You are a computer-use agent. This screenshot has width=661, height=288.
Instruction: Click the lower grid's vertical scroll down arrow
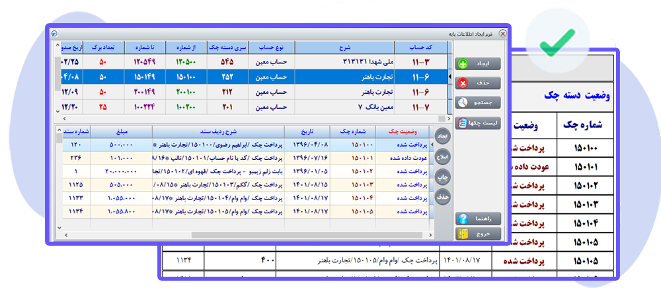pyautogui.click(x=59, y=228)
